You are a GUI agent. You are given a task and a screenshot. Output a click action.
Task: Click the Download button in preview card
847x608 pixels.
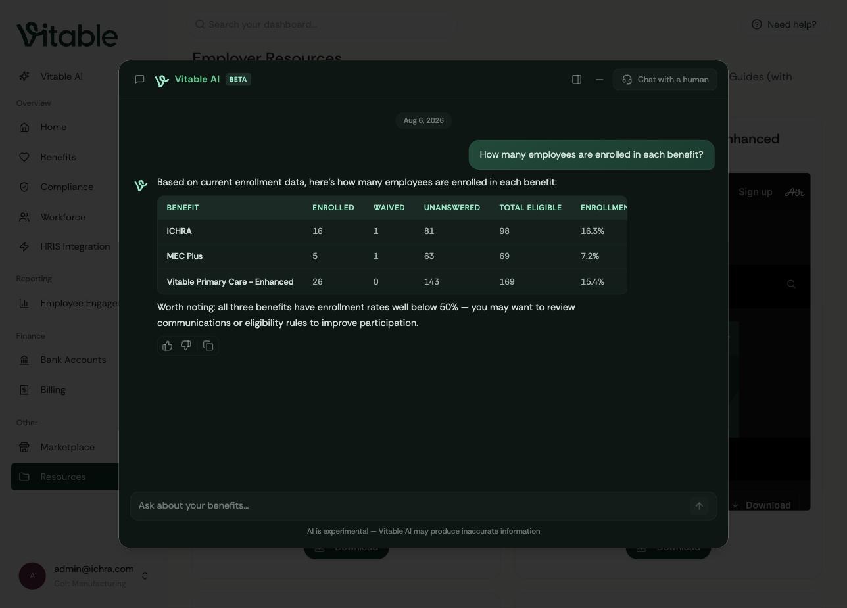pyautogui.click(x=761, y=505)
